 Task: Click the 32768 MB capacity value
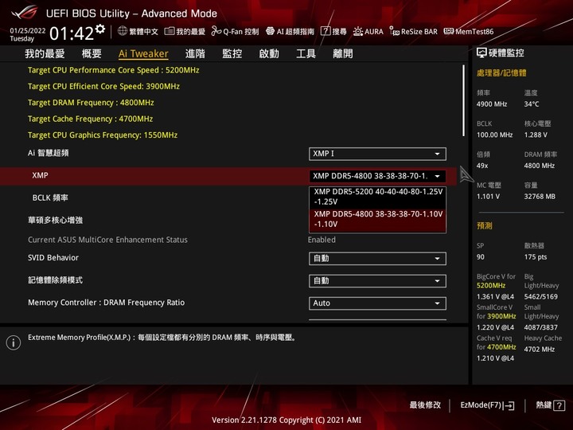coord(540,197)
